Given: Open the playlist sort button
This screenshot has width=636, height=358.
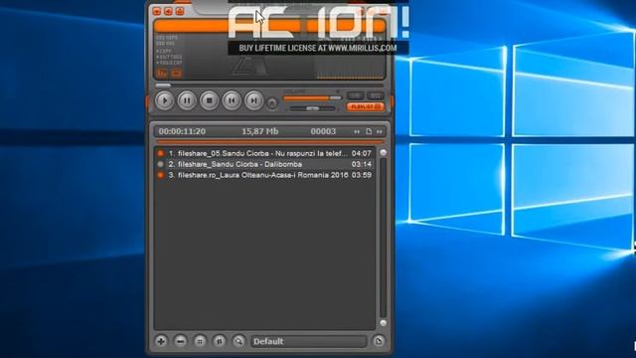Looking at the screenshot, I should click(x=220, y=341).
